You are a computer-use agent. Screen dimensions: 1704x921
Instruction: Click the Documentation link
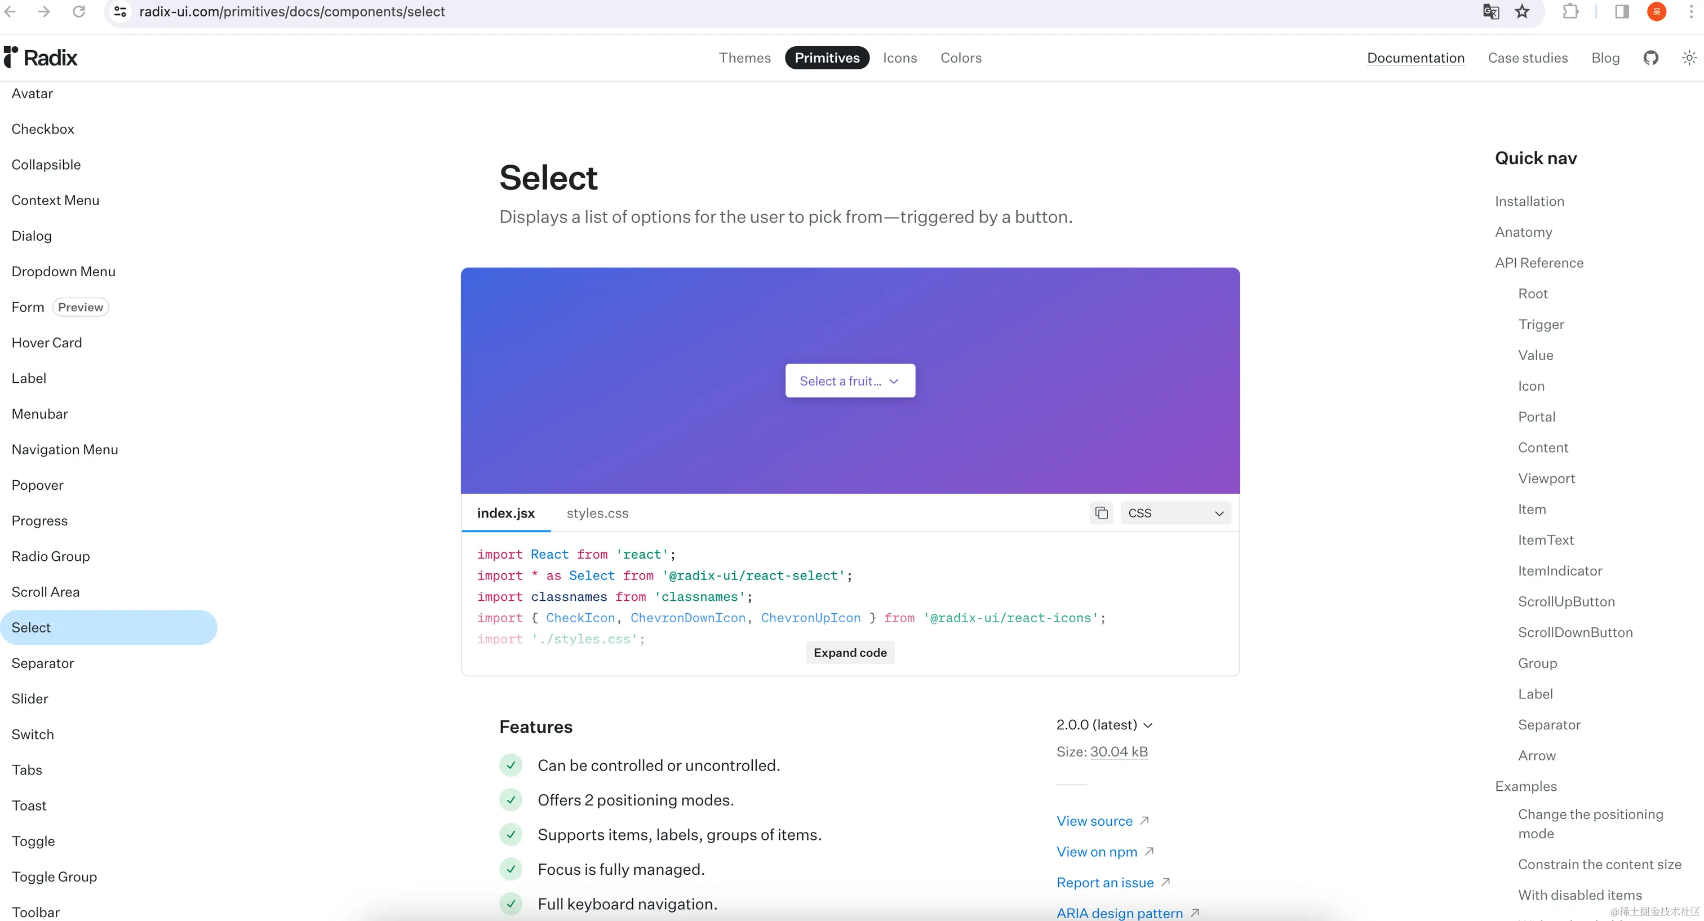pos(1415,57)
